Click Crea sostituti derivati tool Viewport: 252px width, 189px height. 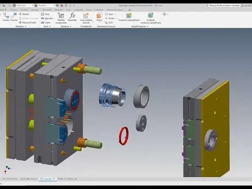86,18
